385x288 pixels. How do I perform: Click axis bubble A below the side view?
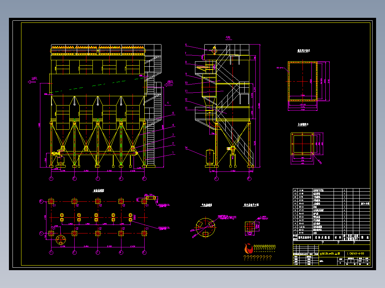pyautogui.click(x=216, y=179)
